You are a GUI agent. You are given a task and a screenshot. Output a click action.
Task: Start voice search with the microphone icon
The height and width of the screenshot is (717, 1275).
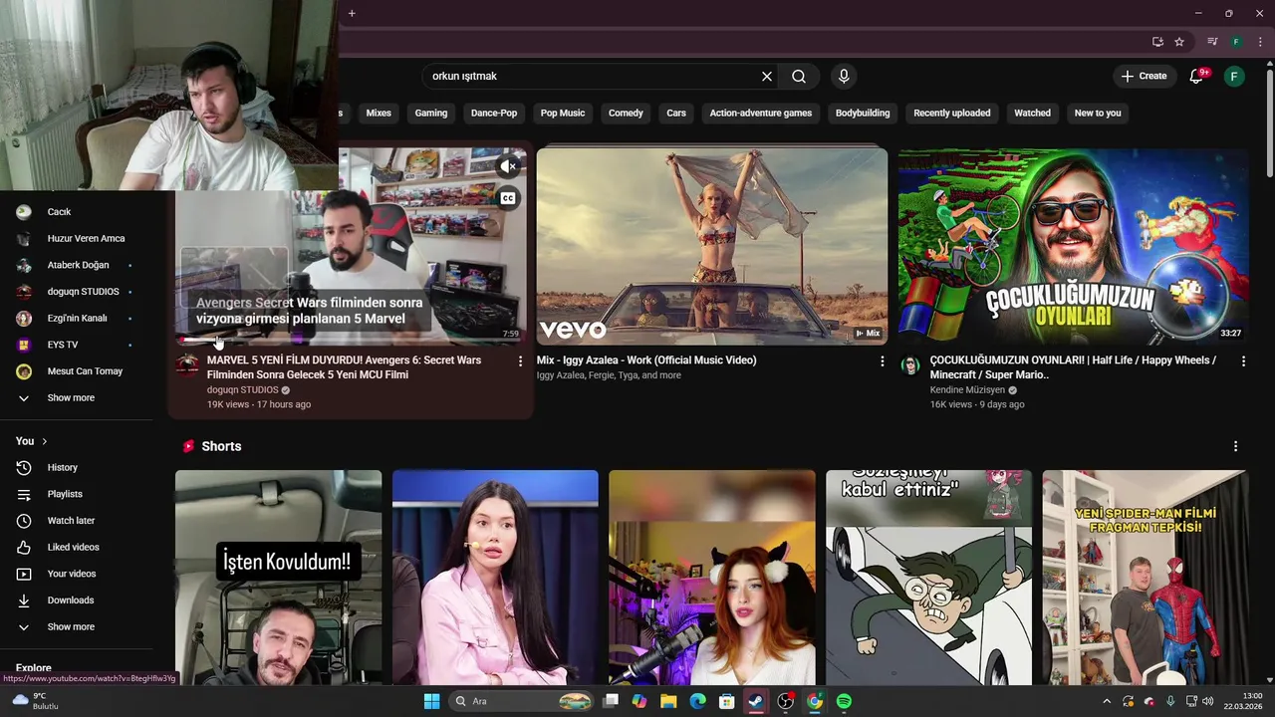844,77
